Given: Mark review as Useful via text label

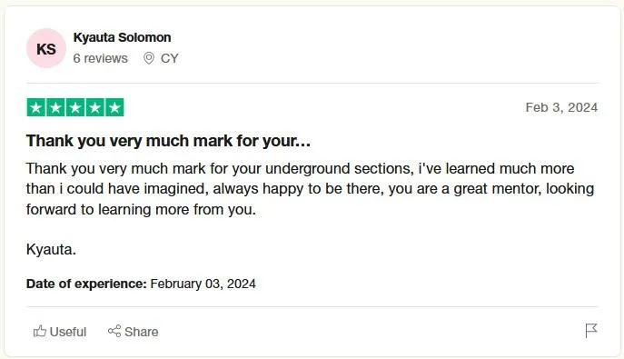Looking at the screenshot, I should pos(68,332).
